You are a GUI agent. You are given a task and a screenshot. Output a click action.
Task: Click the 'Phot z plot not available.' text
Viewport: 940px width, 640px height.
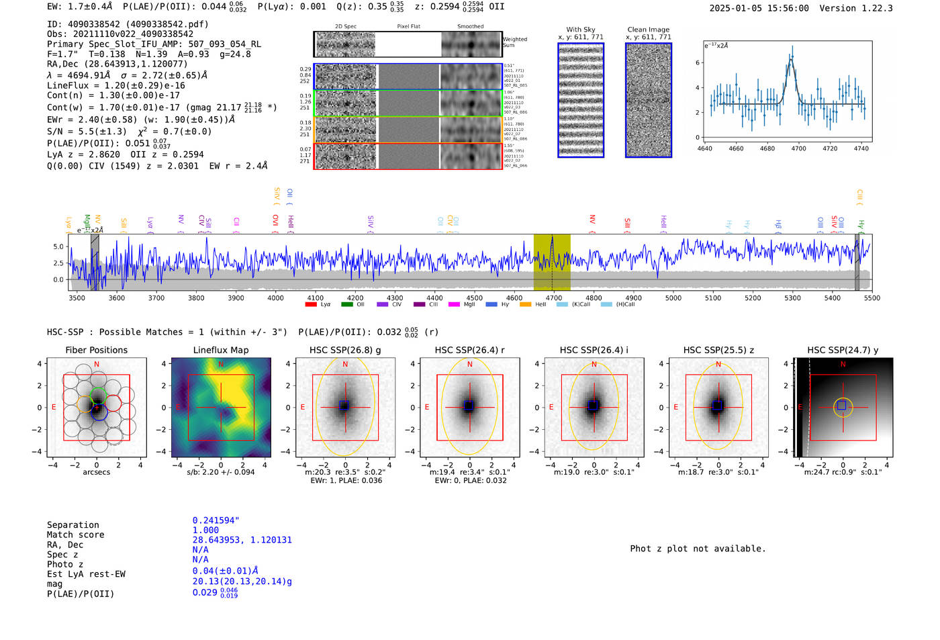pos(698,549)
